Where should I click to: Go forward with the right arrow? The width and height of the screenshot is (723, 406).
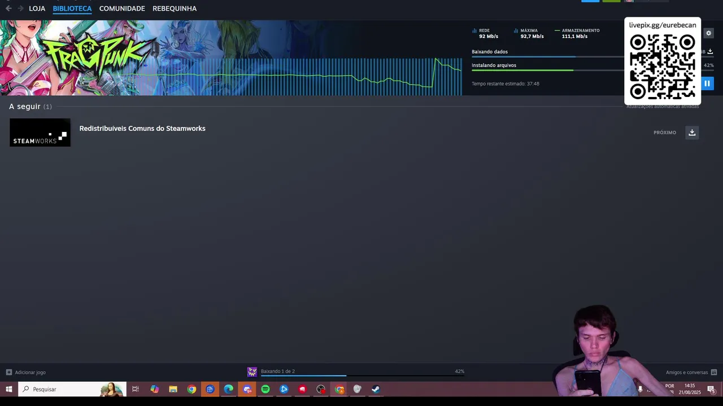click(21, 8)
